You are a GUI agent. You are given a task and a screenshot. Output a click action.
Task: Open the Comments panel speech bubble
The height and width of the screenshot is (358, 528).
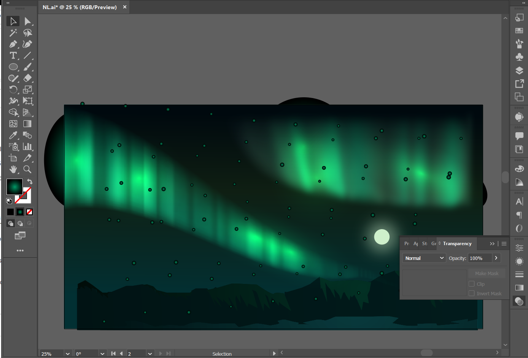[519, 136]
